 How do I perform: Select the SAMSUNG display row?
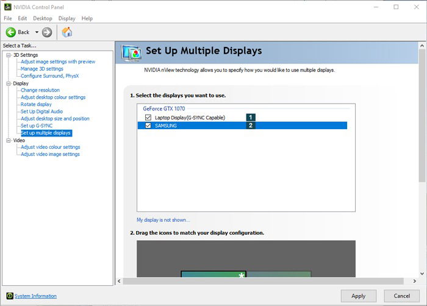coord(242,125)
